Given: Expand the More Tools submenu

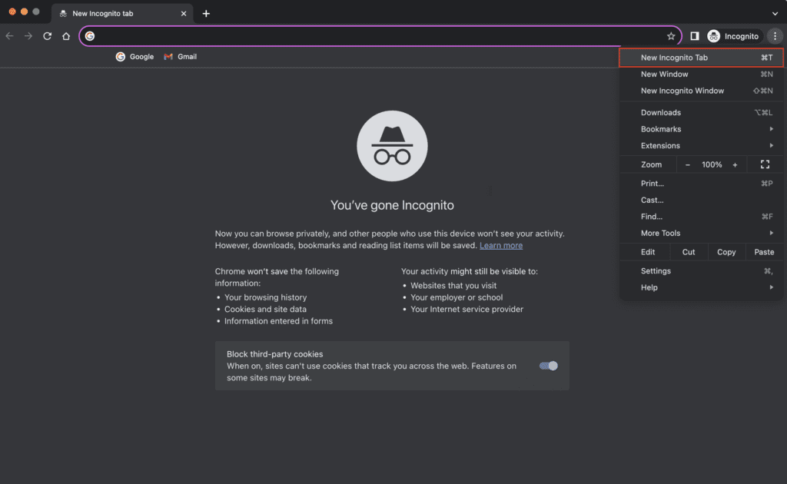Looking at the screenshot, I should pyautogui.click(x=701, y=234).
